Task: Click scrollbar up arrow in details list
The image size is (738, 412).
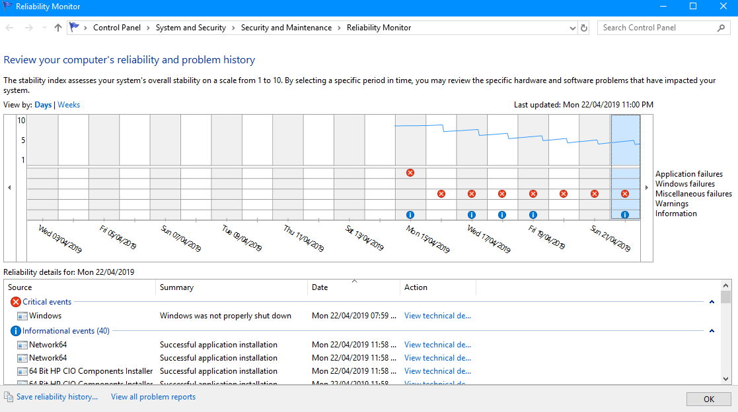Action: 725,285
